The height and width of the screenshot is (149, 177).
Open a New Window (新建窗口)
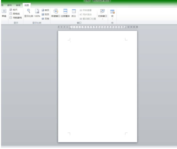(x=56, y=13)
